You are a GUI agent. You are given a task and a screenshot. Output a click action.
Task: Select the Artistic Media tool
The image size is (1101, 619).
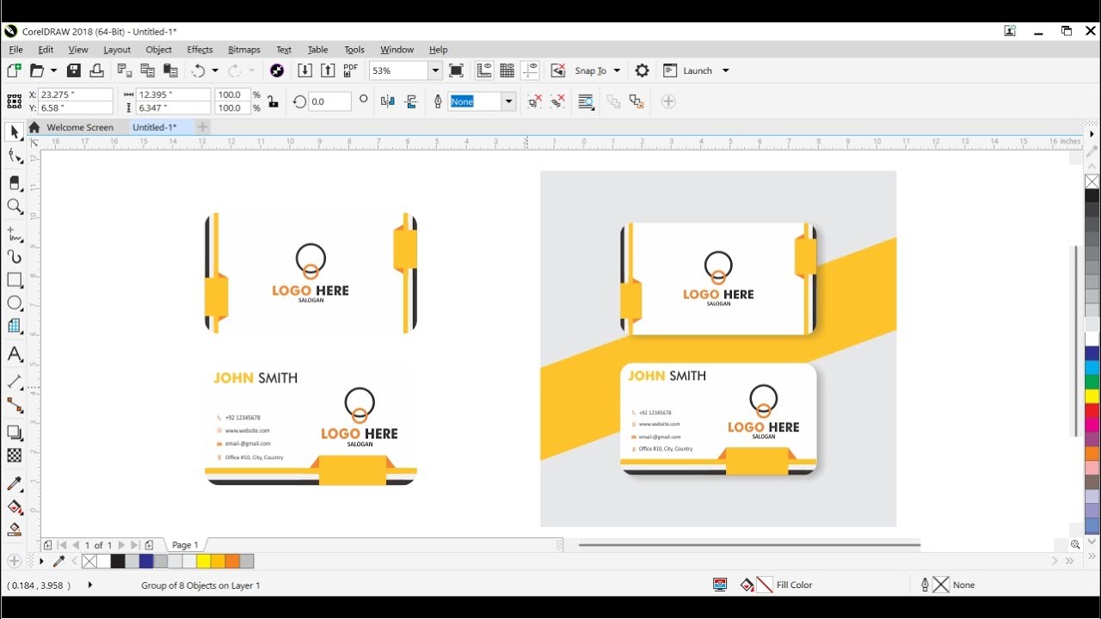[14, 256]
